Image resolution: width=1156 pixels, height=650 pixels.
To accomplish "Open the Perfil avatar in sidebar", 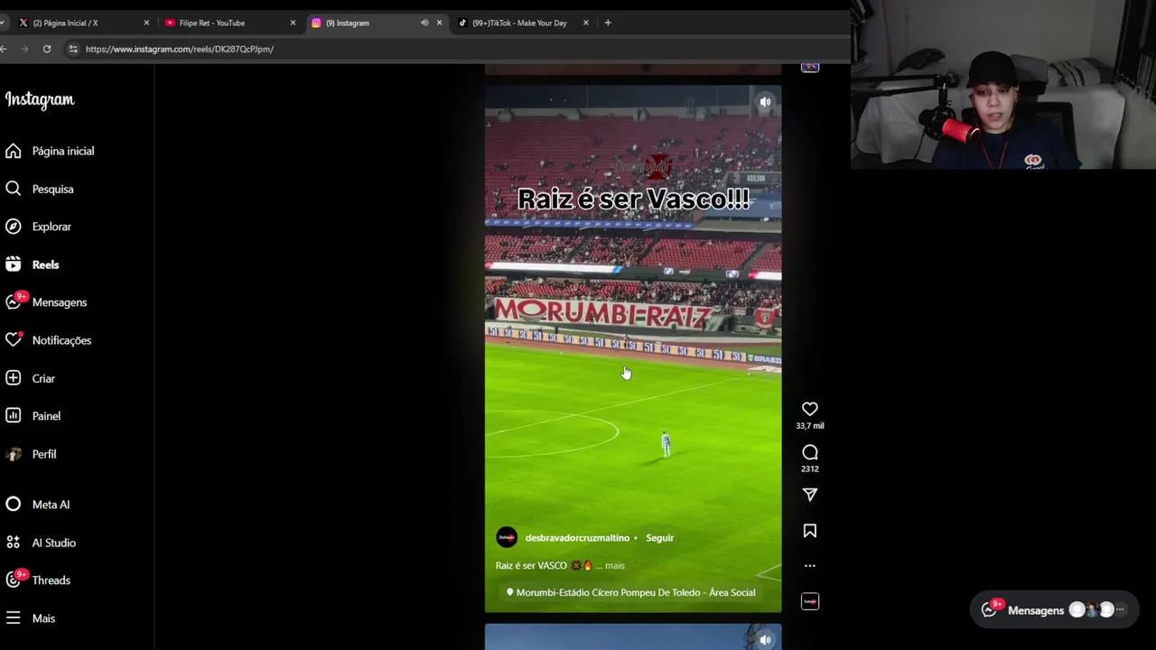I will pyautogui.click(x=14, y=454).
